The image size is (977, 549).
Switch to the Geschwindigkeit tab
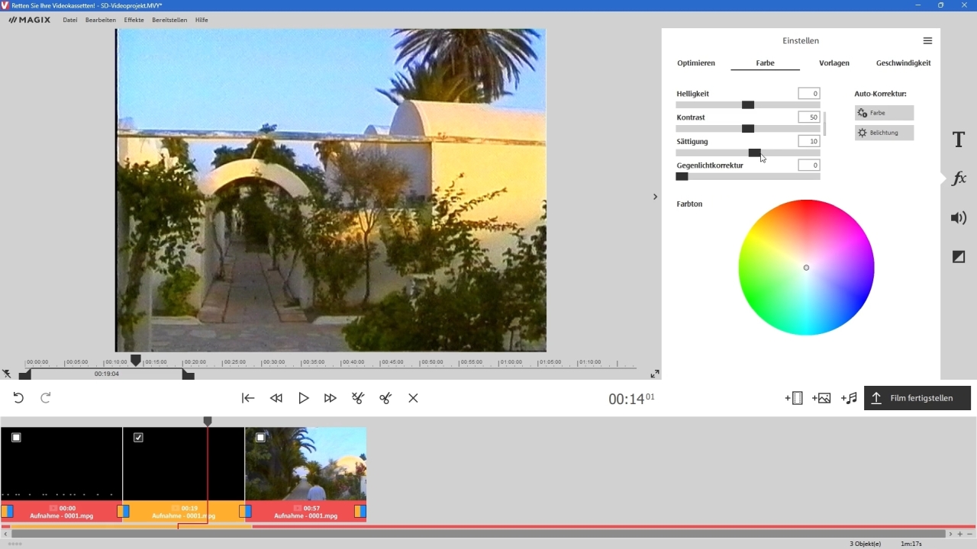tap(904, 63)
